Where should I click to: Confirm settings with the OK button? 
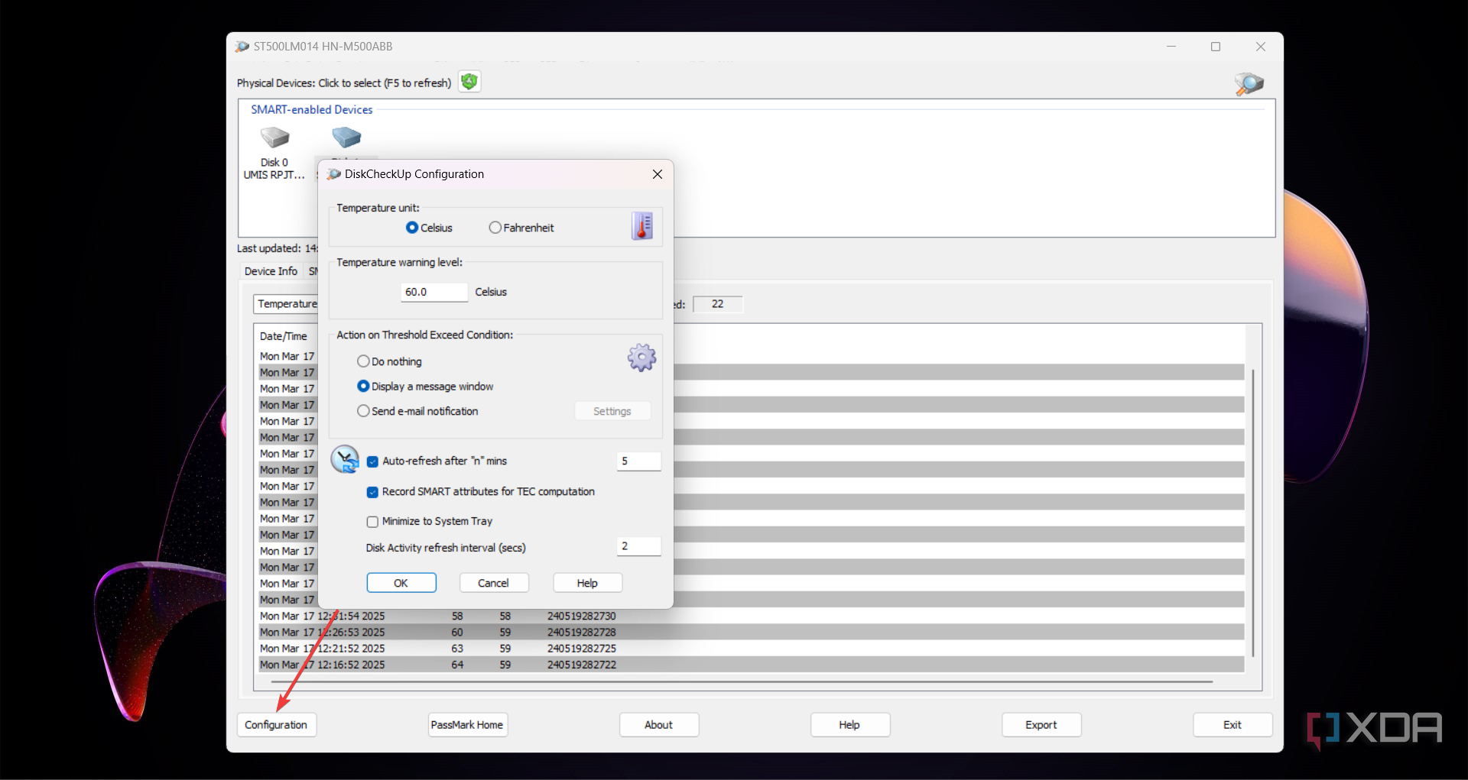[401, 583]
